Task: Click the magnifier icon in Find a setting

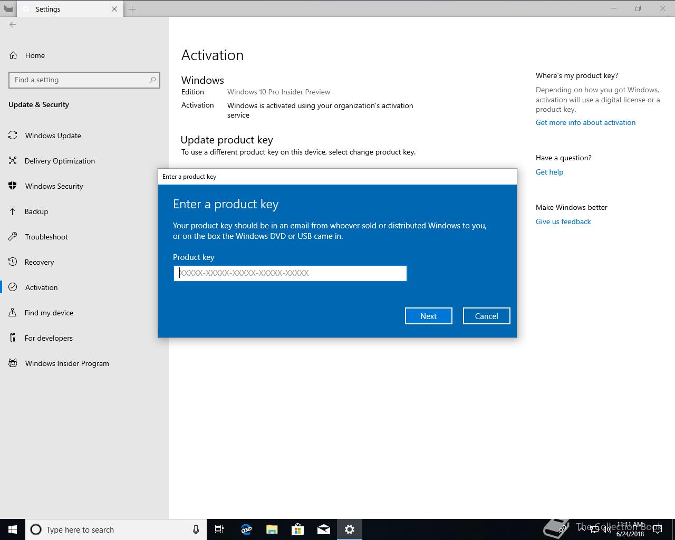Action: click(152, 80)
